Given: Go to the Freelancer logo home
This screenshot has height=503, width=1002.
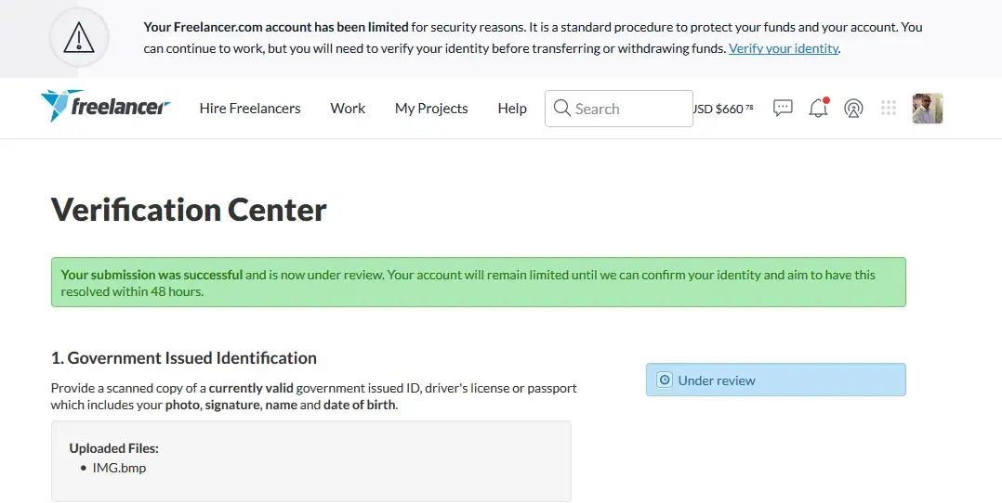Looking at the screenshot, I should pyautogui.click(x=106, y=108).
